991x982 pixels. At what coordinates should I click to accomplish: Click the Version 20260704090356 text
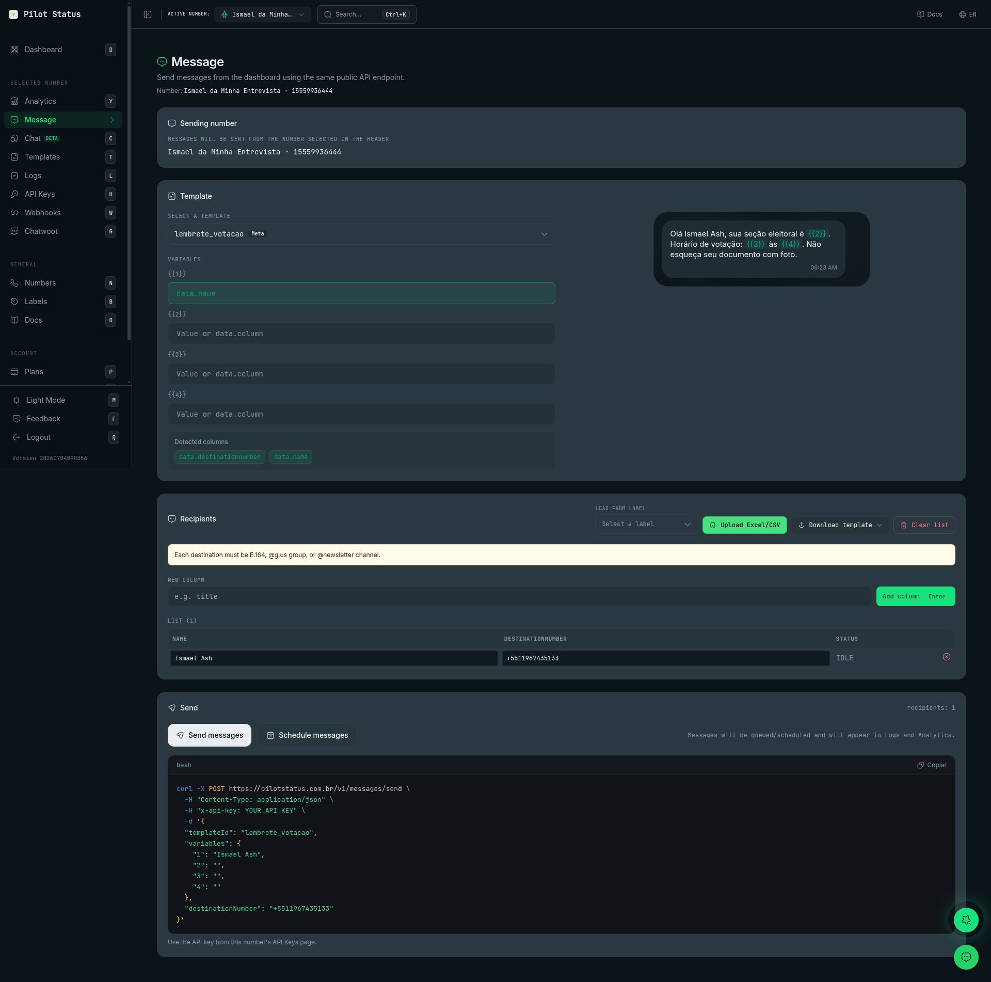click(50, 458)
